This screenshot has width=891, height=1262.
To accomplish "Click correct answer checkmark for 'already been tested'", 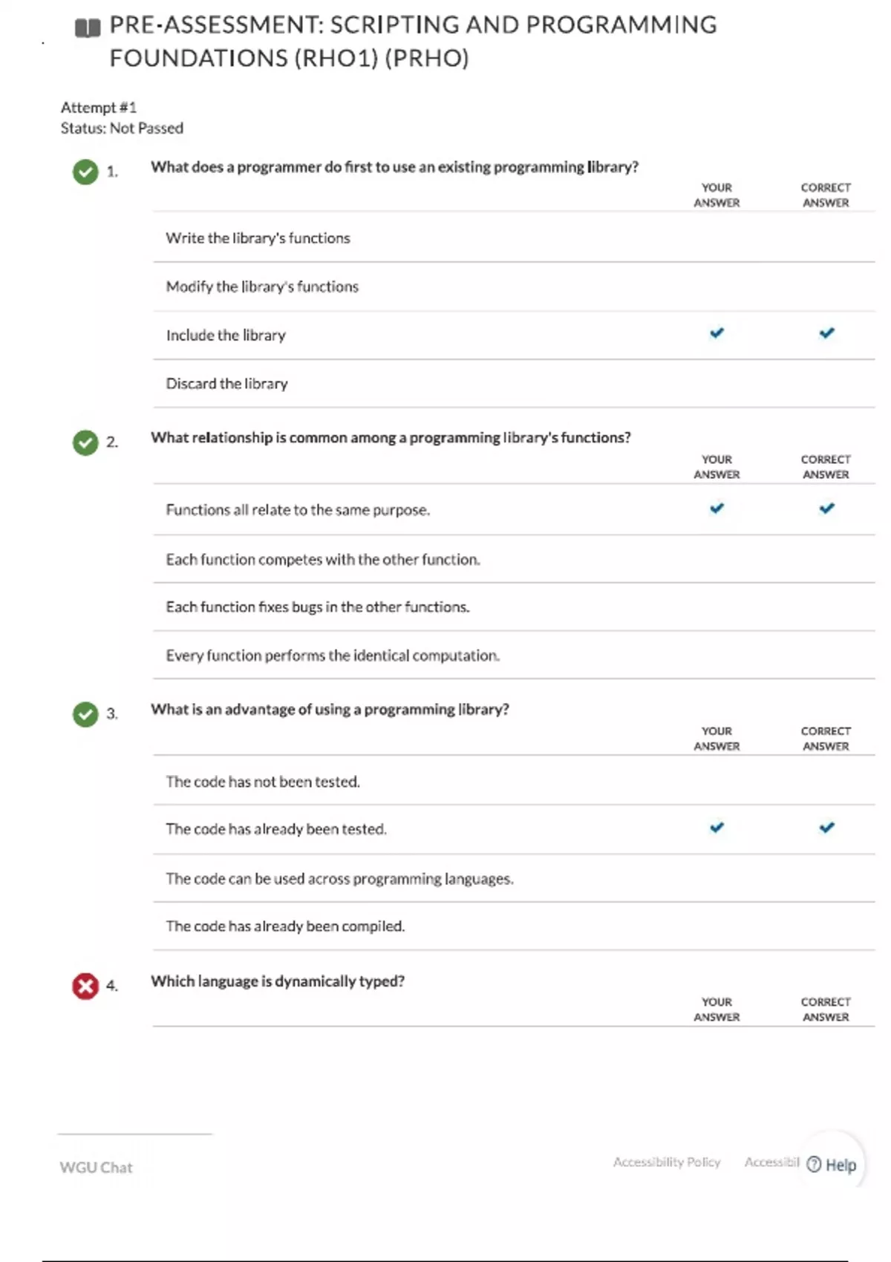I will click(x=826, y=827).
